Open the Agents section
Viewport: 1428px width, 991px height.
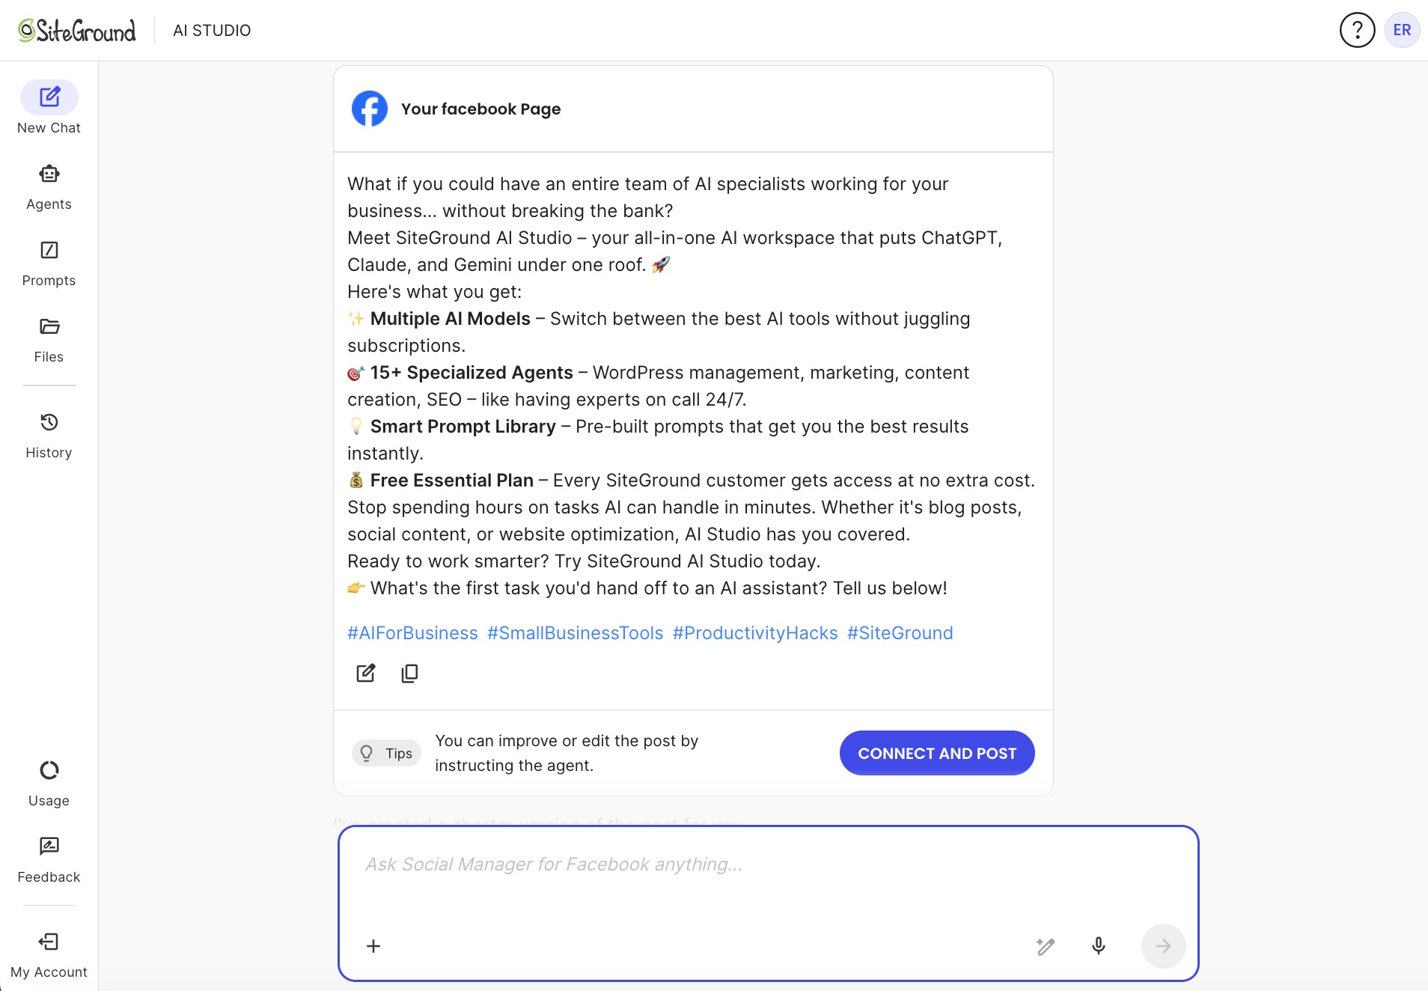coord(49,183)
